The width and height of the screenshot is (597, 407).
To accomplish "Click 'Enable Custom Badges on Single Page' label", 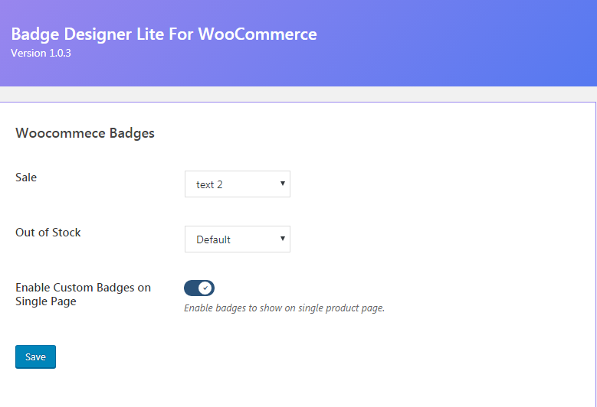I will (83, 294).
